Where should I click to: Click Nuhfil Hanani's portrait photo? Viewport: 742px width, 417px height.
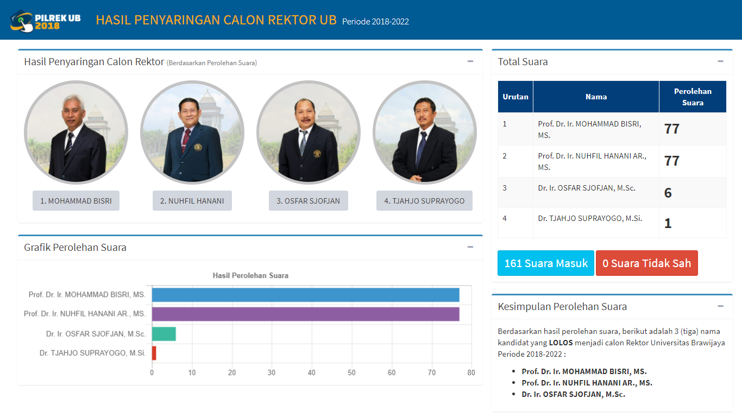coord(192,132)
